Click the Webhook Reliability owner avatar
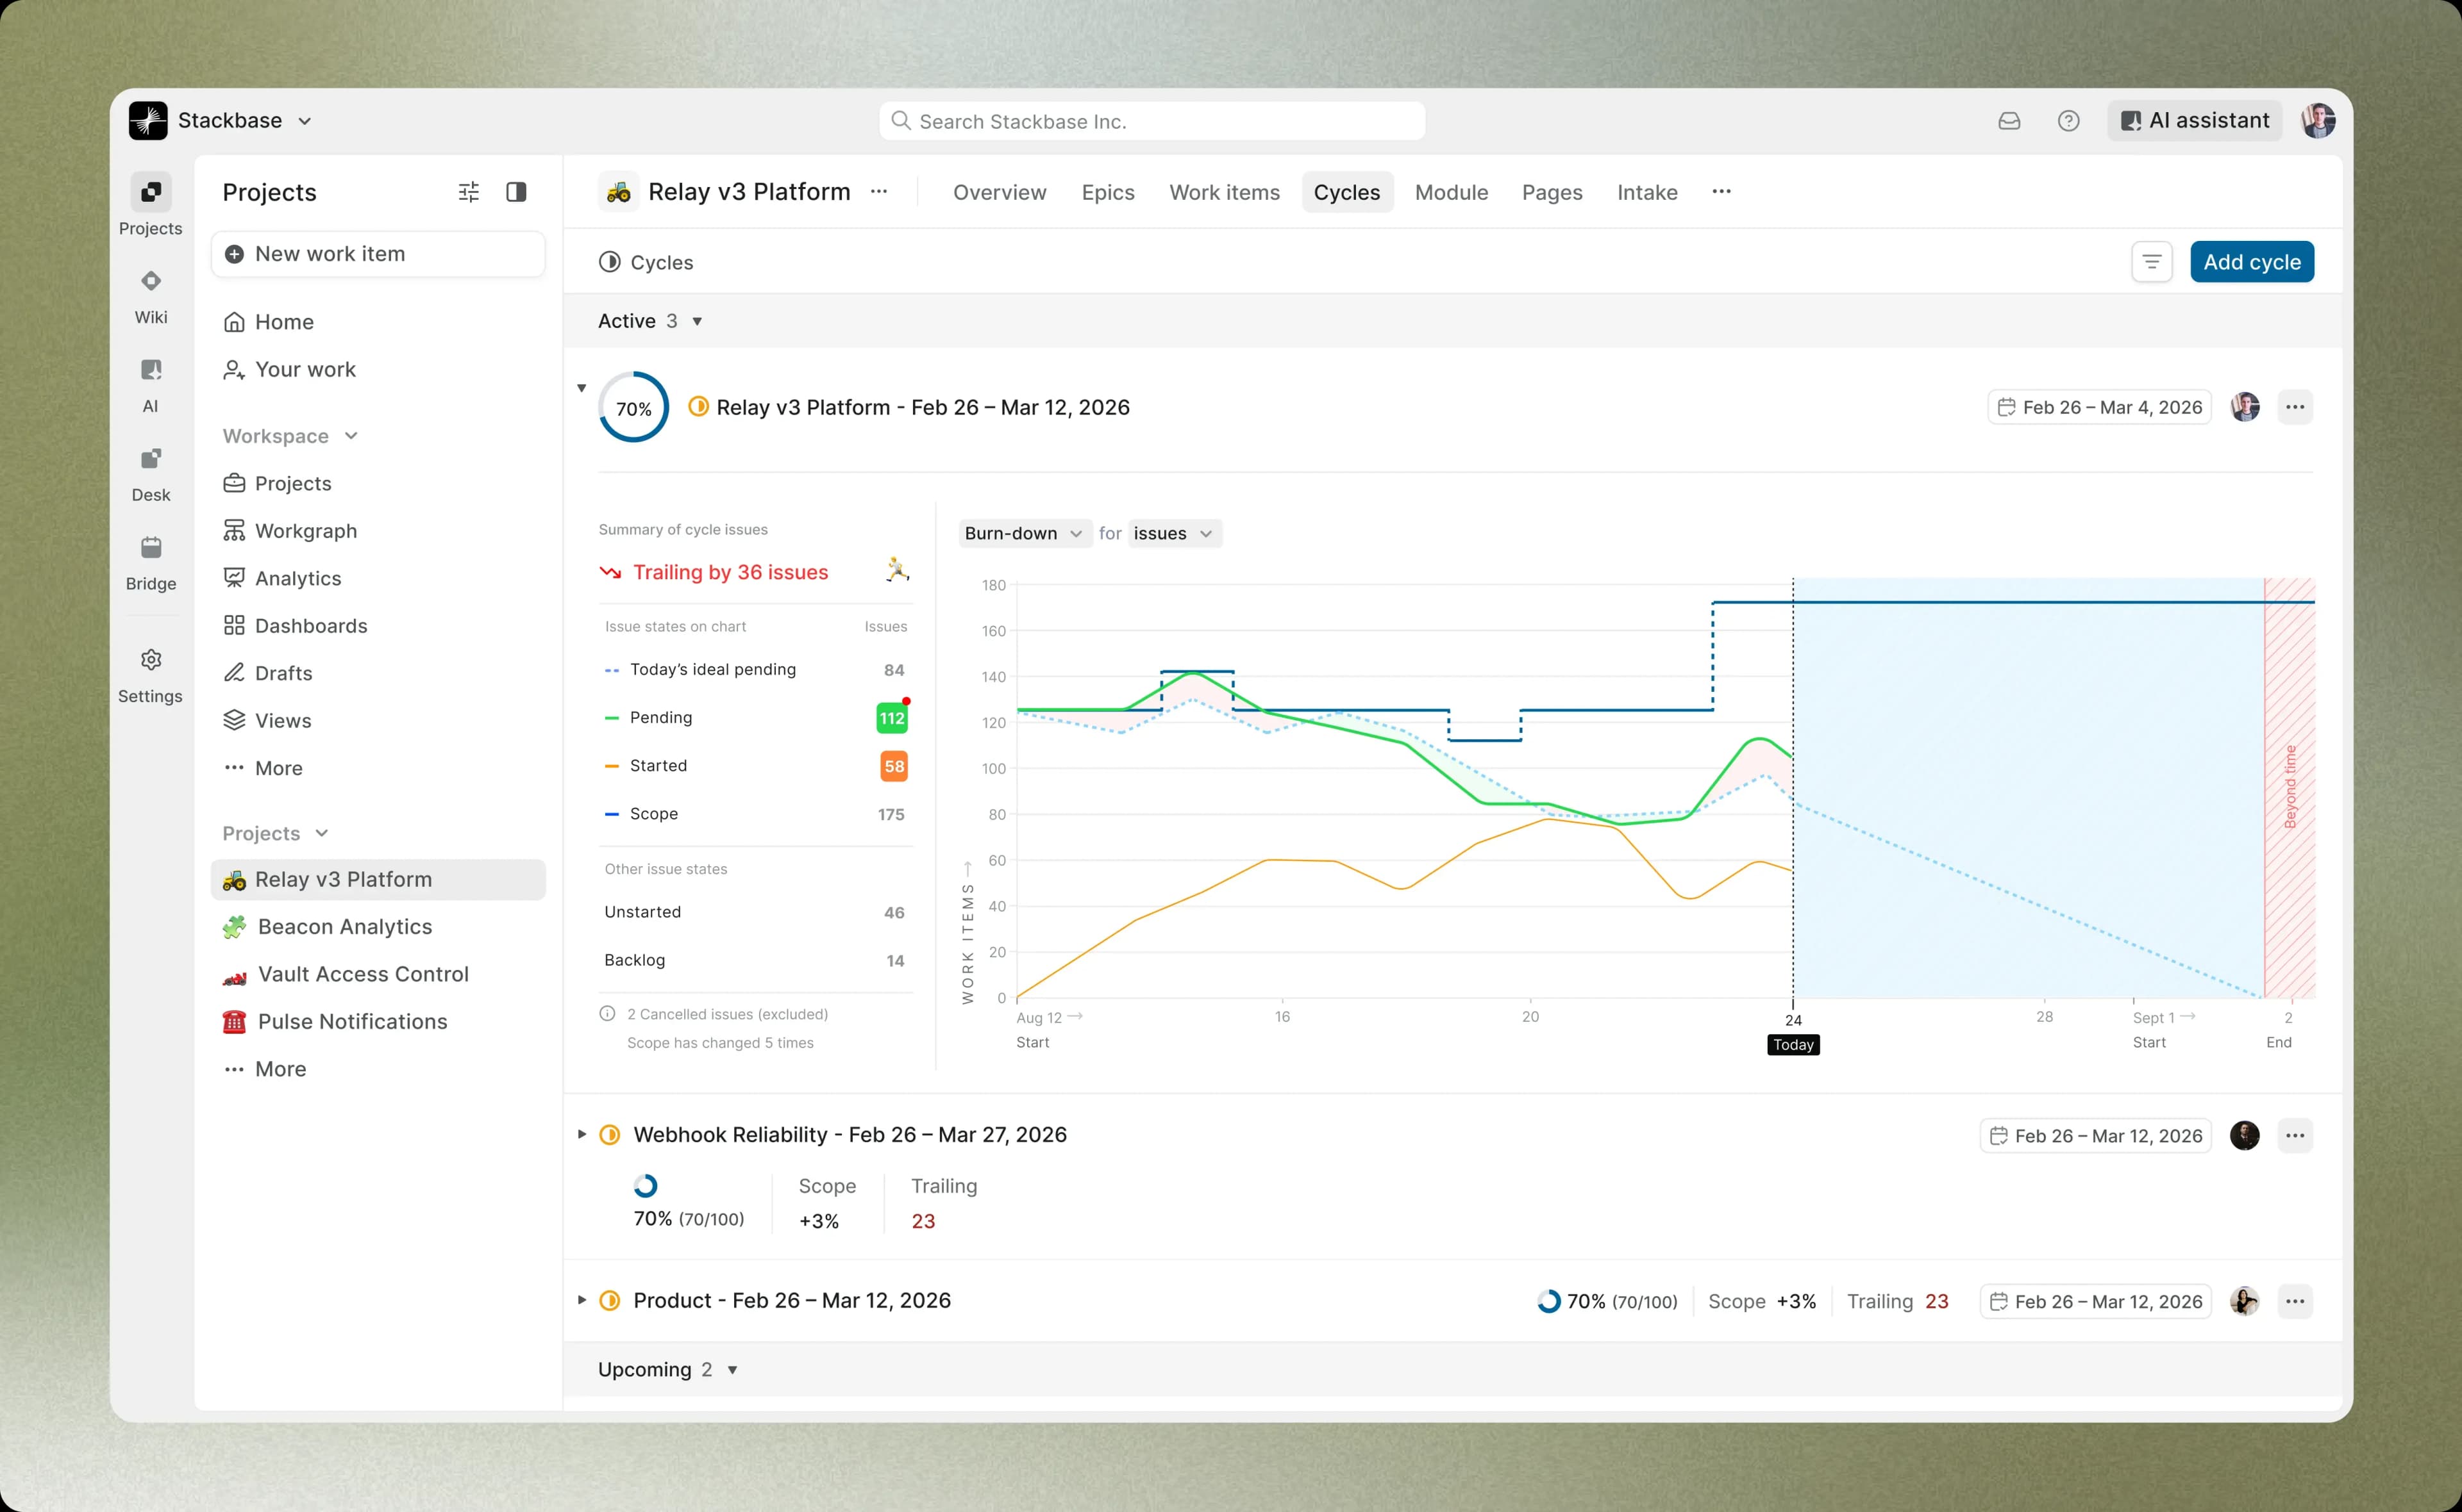Viewport: 2462px width, 1512px height. tap(2245, 1136)
